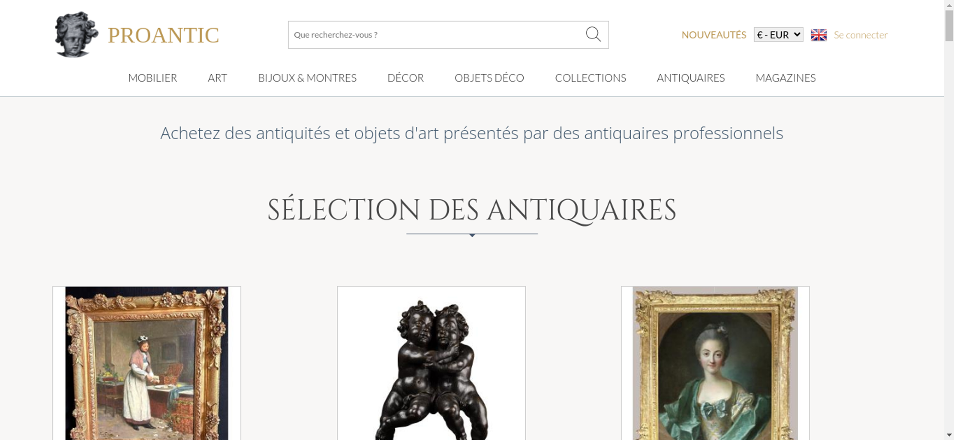954x440 pixels.
Task: Open the Magazines menu
Action: pos(786,78)
